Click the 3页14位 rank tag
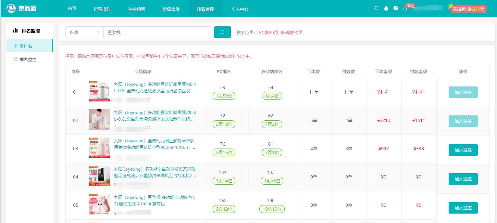The image size is (497, 223). click(x=224, y=181)
